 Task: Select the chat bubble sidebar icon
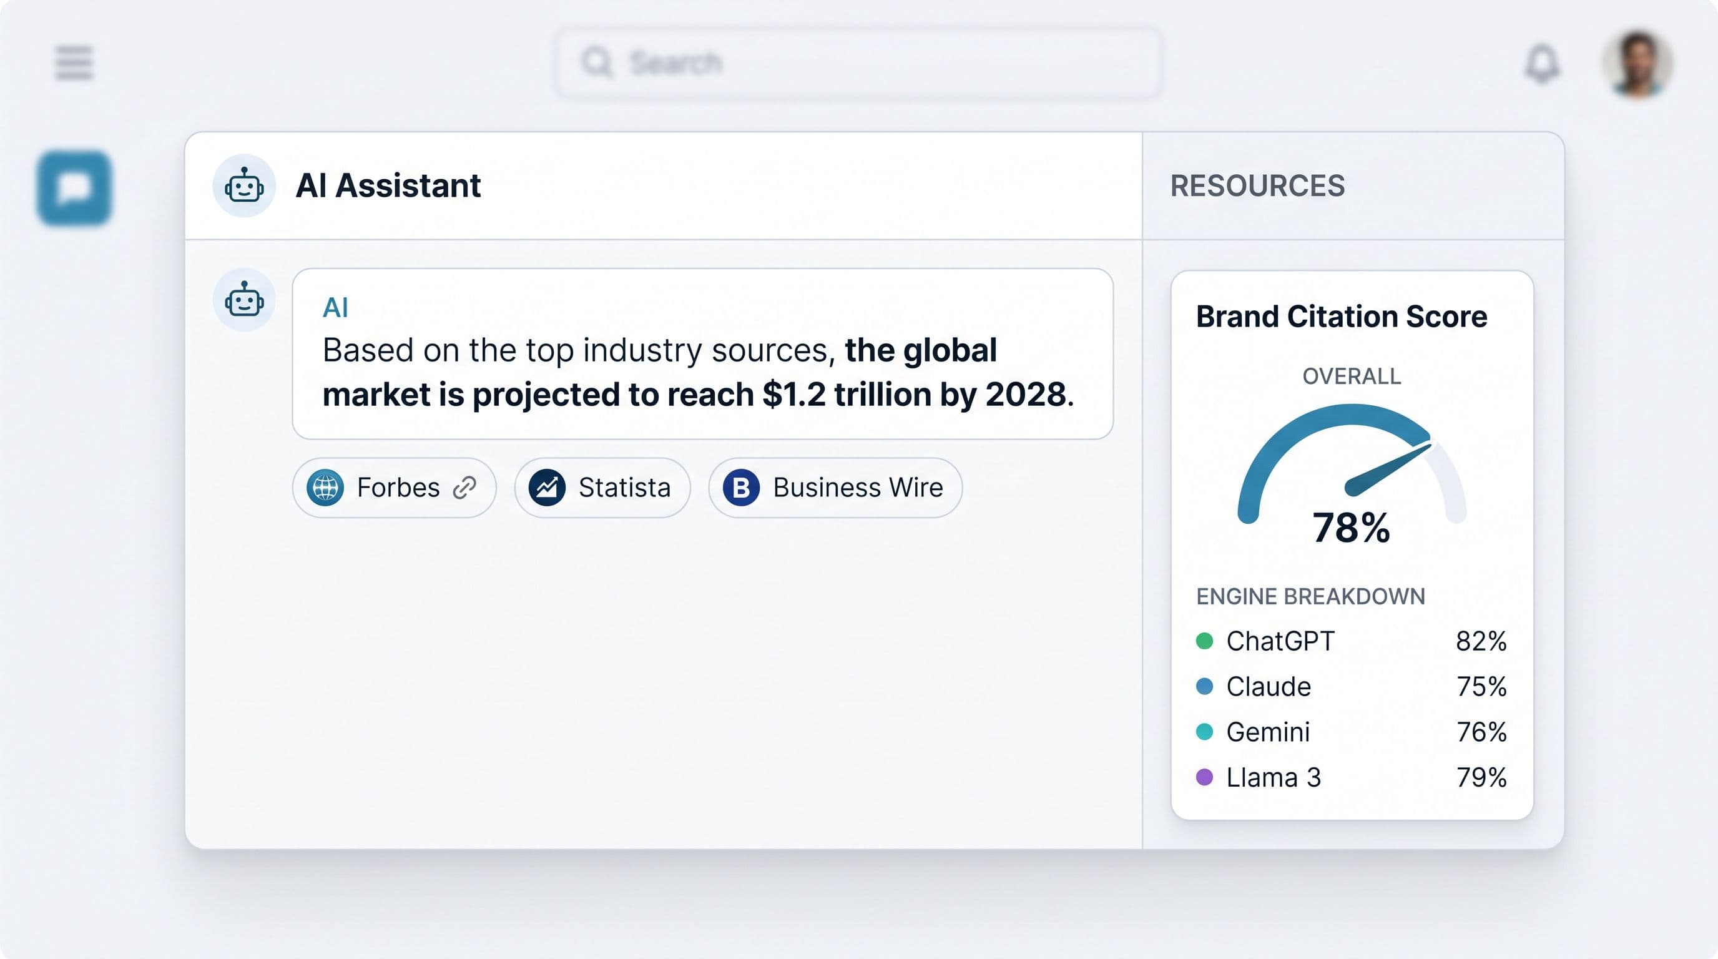click(x=74, y=187)
